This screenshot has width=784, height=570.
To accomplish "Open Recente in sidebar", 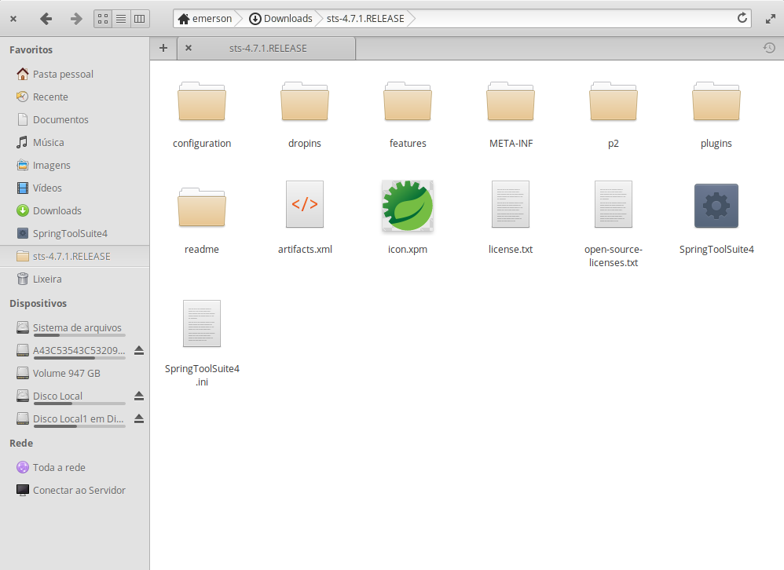I will (75, 97).
